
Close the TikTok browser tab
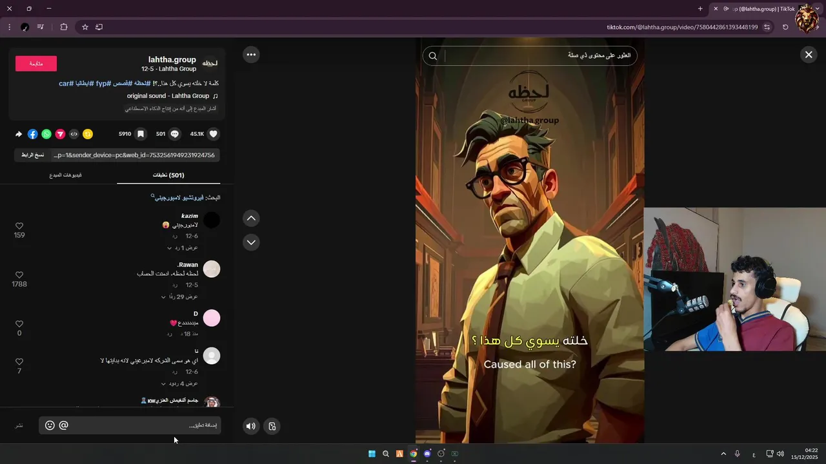[716, 9]
